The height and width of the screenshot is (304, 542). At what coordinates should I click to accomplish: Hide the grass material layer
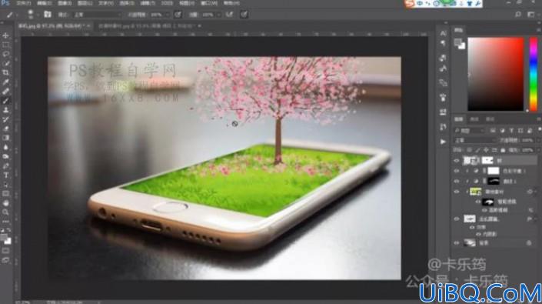pyautogui.click(x=456, y=192)
